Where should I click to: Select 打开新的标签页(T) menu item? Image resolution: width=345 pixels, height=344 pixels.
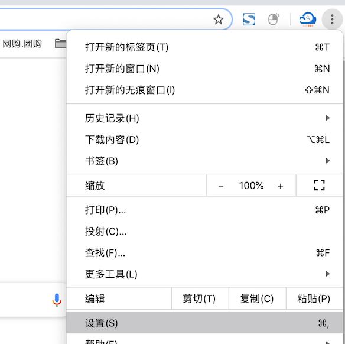tap(204, 47)
